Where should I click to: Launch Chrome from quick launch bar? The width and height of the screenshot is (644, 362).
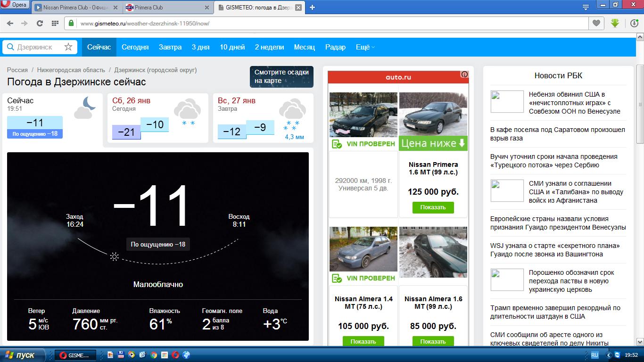point(154,355)
